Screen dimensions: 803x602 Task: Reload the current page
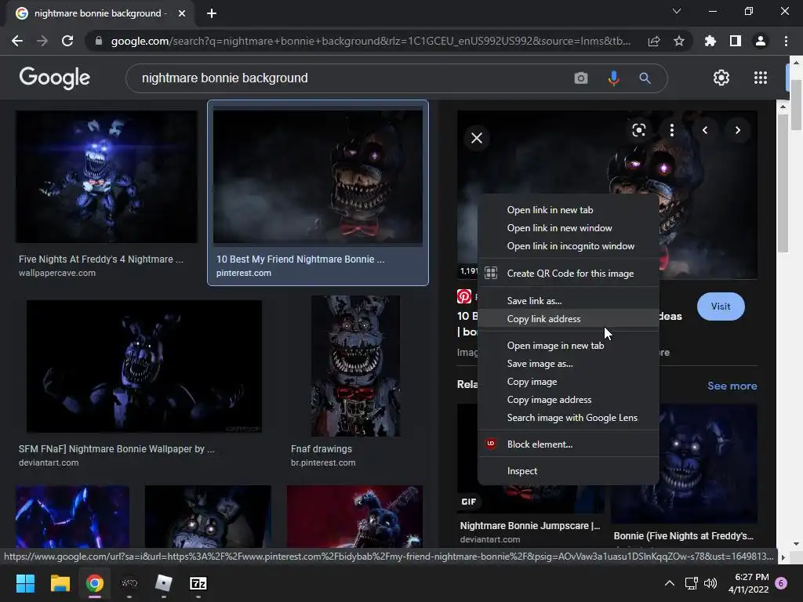coord(67,41)
